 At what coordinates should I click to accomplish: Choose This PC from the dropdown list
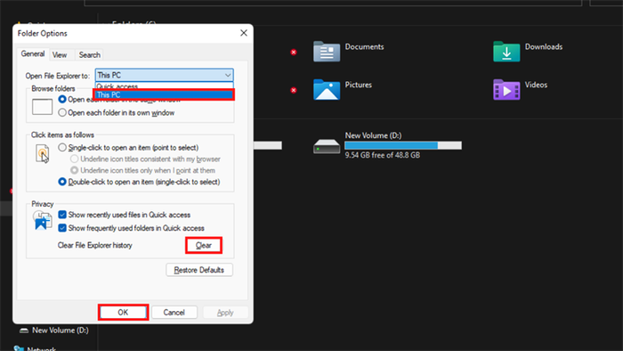(164, 94)
